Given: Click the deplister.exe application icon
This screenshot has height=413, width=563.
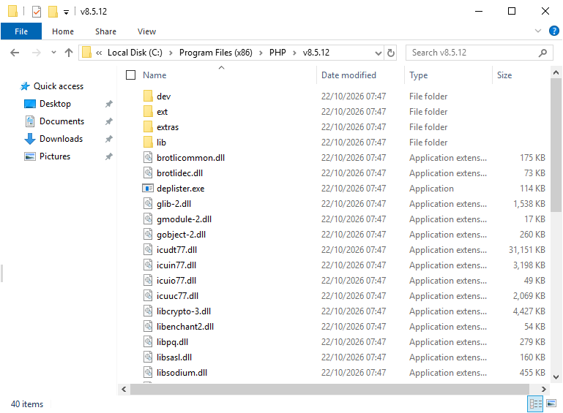Looking at the screenshot, I should (148, 188).
